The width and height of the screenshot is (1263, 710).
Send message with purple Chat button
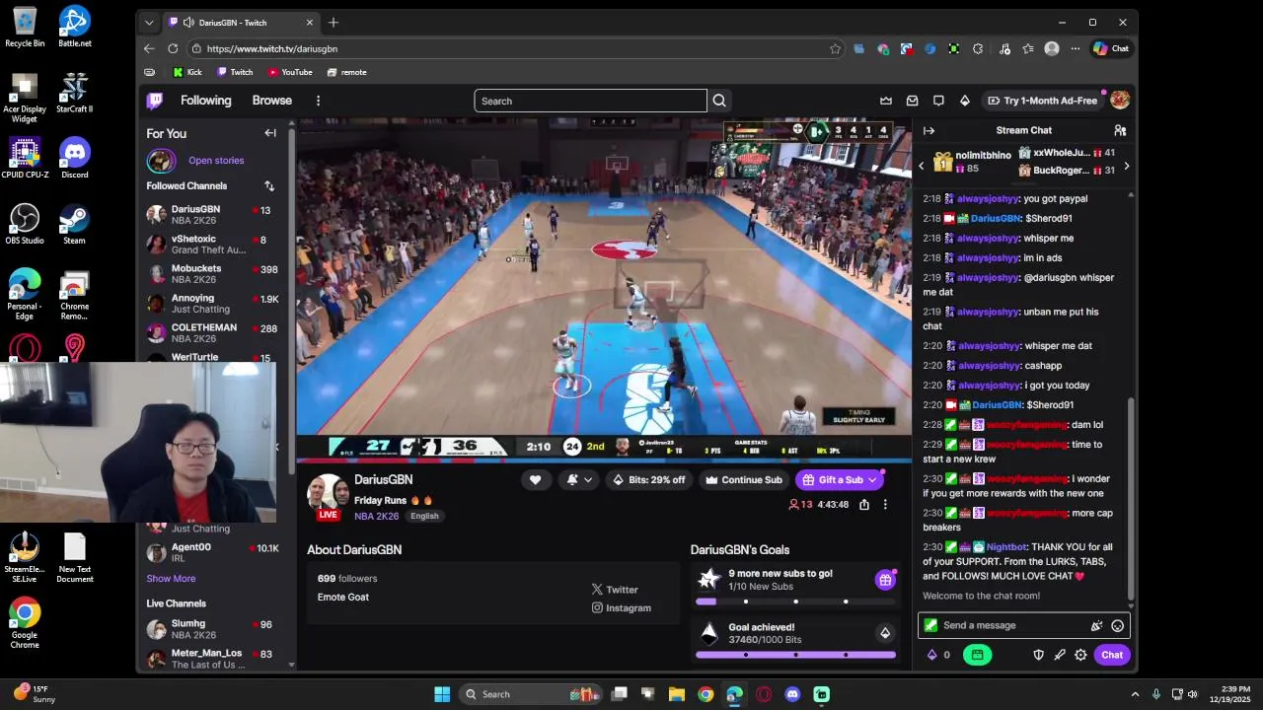pyautogui.click(x=1112, y=655)
